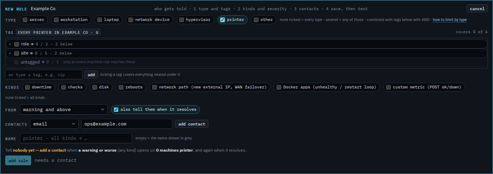
Task: Click the 'nobody yet — add a contact' warning
Action: (40, 151)
